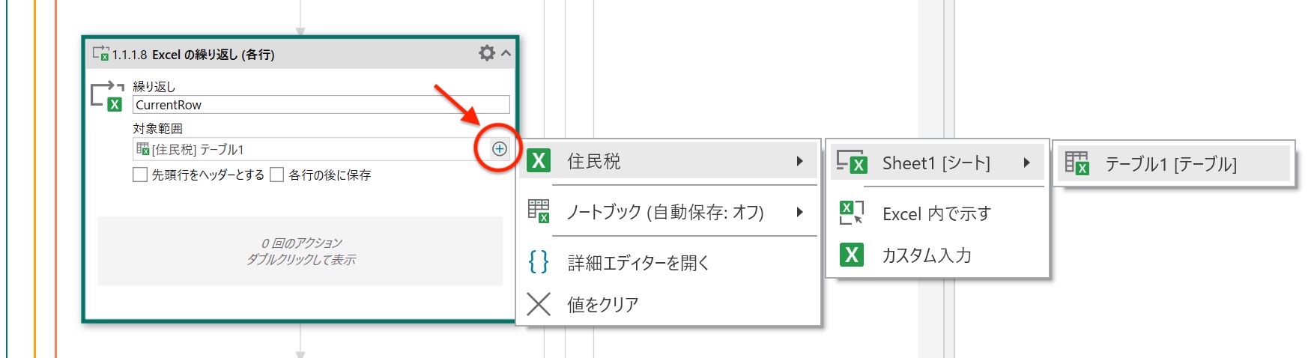Click the table icon beside テーブル1 [テーブル]

(1077, 163)
